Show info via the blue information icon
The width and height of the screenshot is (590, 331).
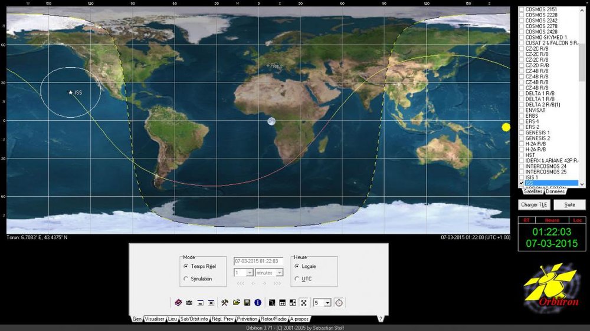258,303
